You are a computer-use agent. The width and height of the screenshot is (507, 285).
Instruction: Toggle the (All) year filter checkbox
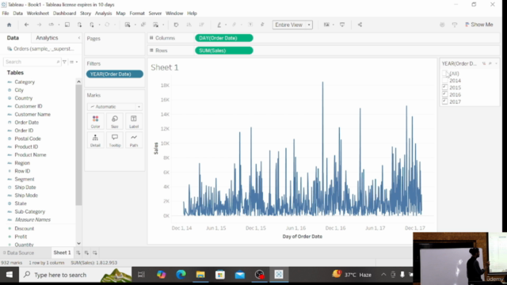[x=445, y=74]
